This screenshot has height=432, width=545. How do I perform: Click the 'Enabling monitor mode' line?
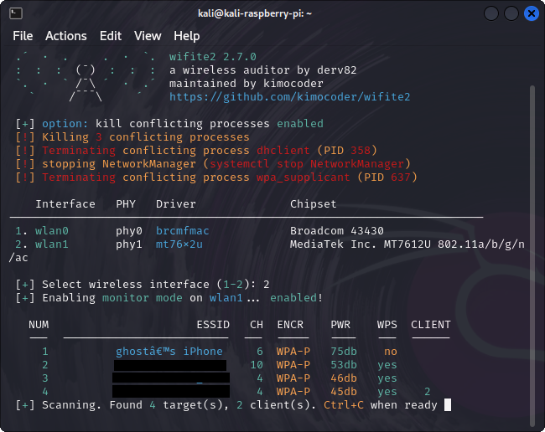[169, 298]
